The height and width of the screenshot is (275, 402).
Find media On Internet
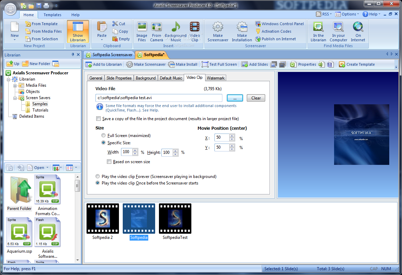click(358, 32)
